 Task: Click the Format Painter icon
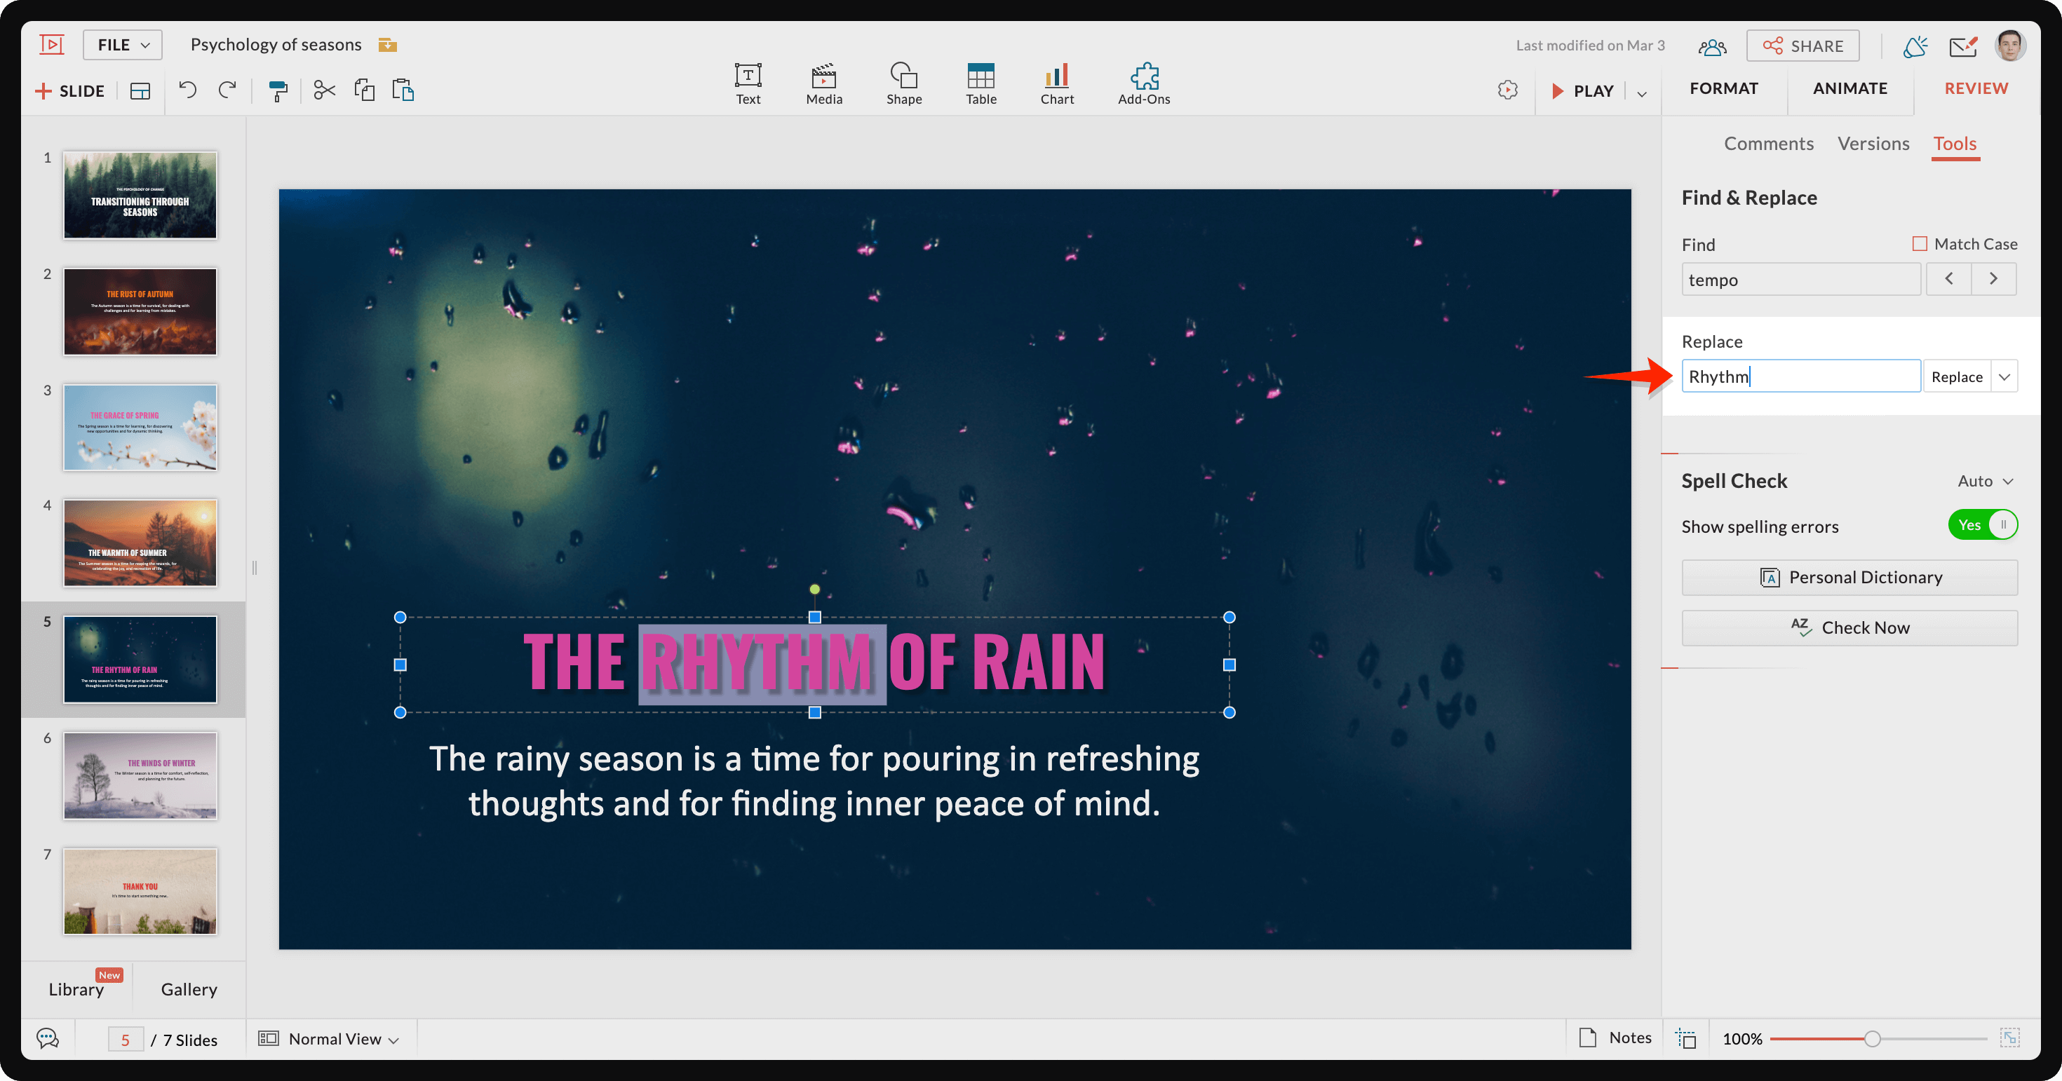pos(277,88)
